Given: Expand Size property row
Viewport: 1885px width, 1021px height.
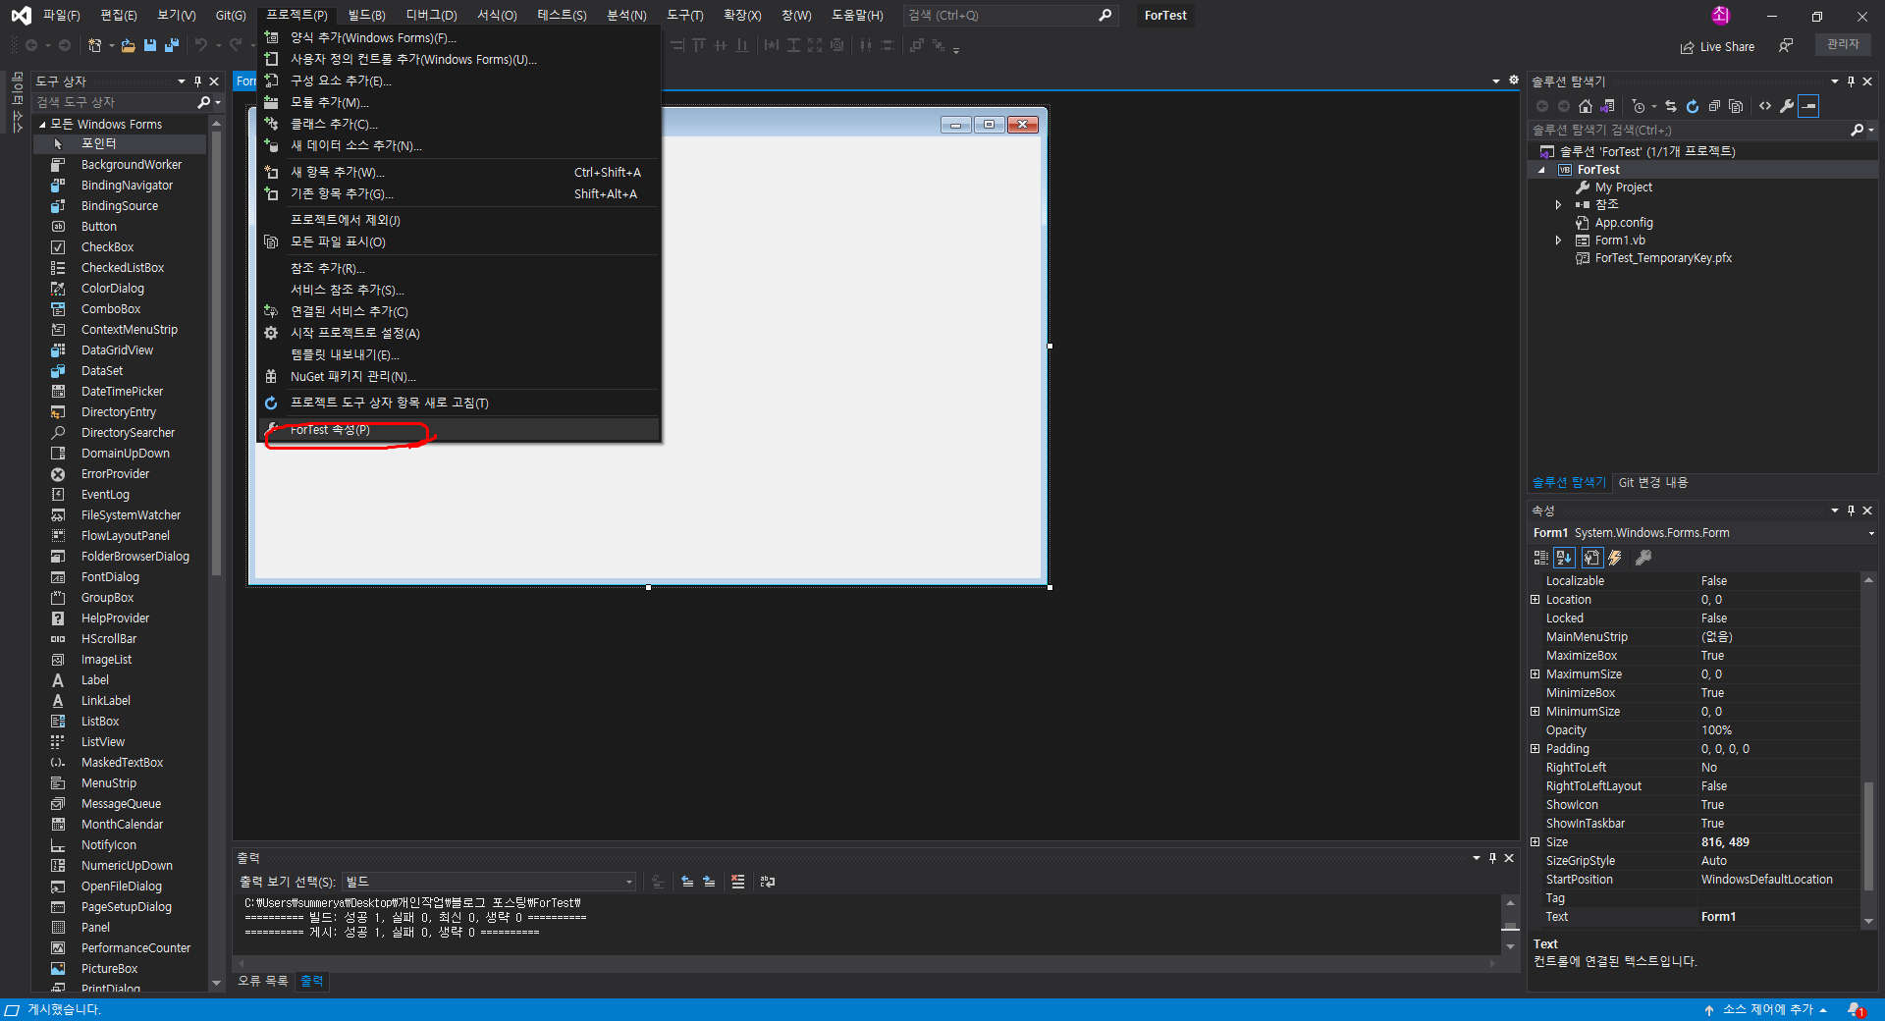Looking at the screenshot, I should [x=1535, y=842].
